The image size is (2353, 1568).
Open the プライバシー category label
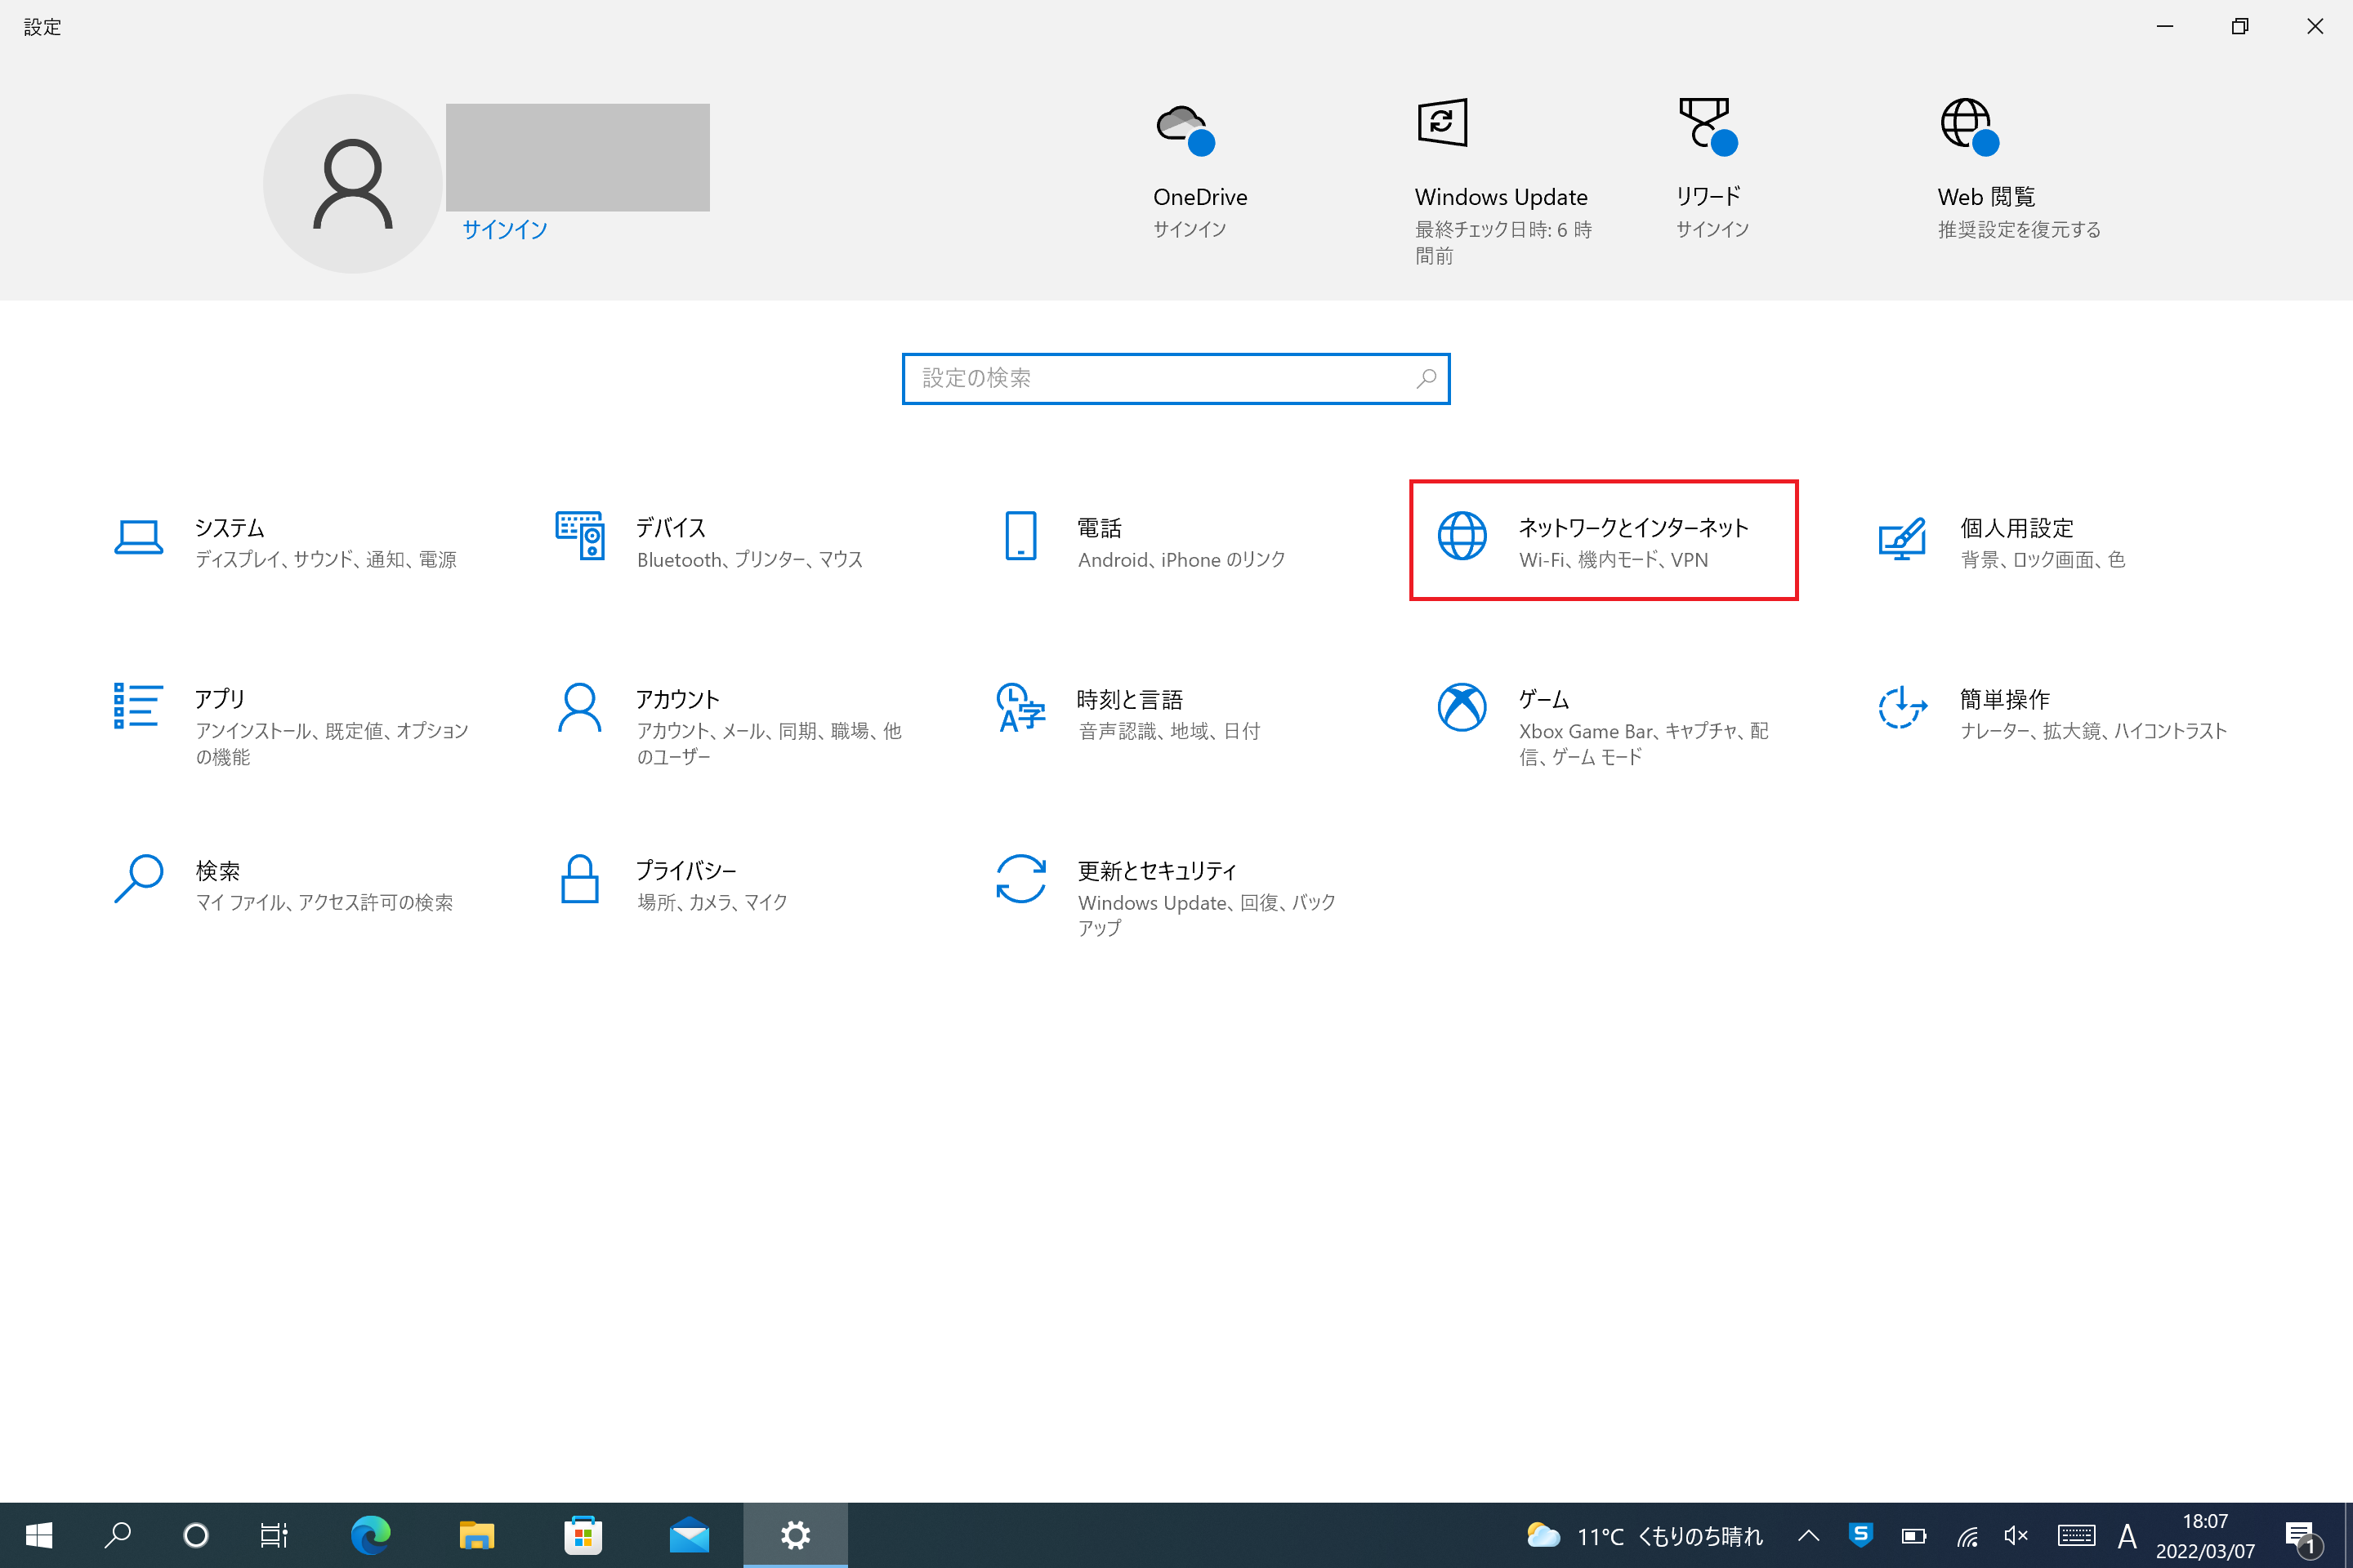point(686,870)
